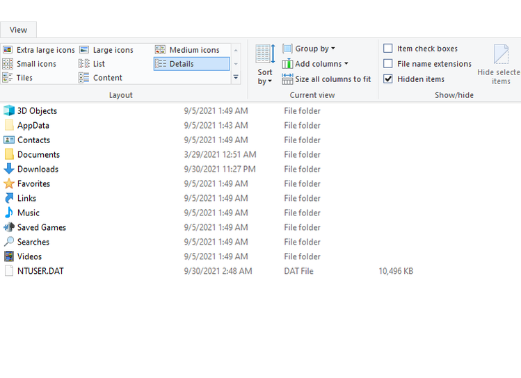Select the Searches folder name
This screenshot has height=378, width=521.
pos(33,243)
